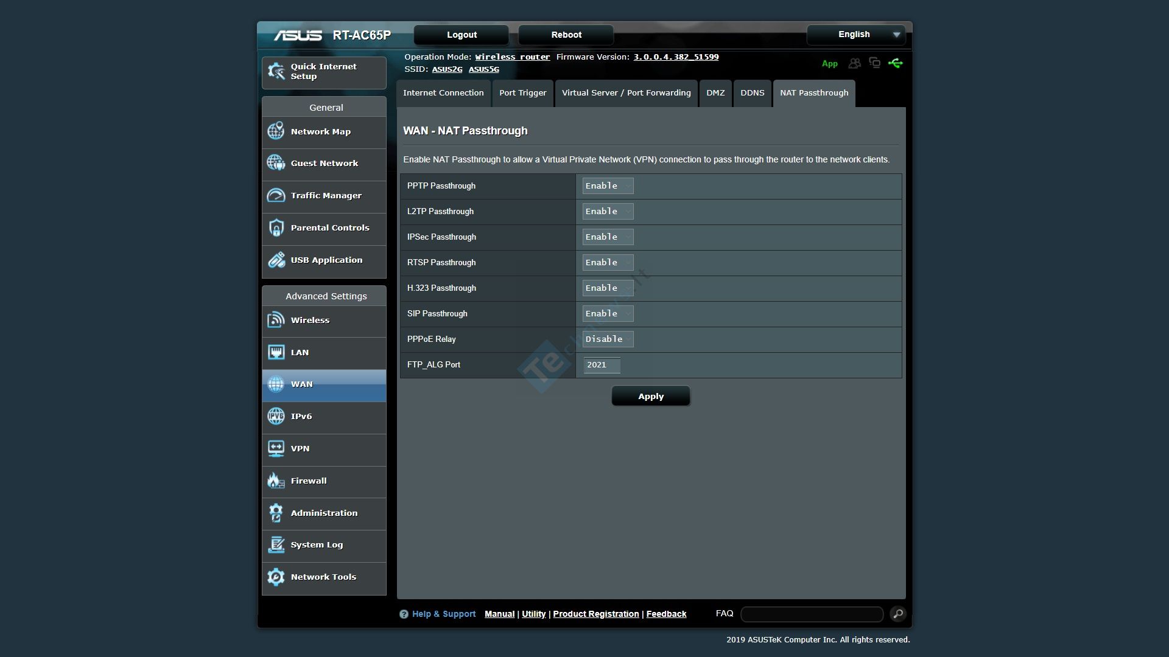
Task: Click the Wireless signal icon
Action: 276,320
